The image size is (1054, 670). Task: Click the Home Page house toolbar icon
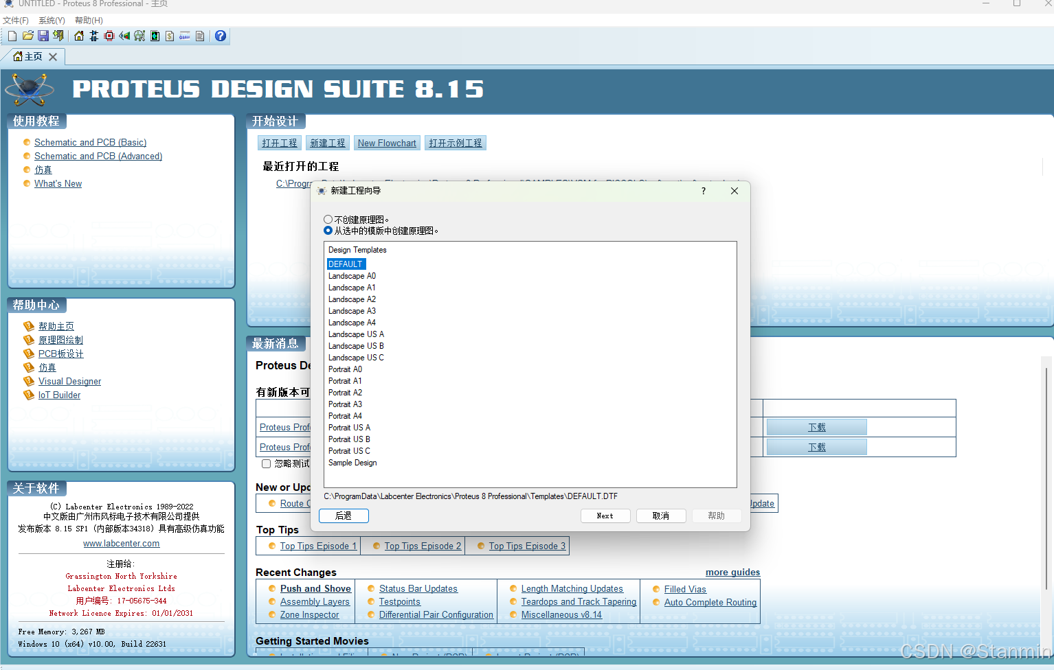79,36
